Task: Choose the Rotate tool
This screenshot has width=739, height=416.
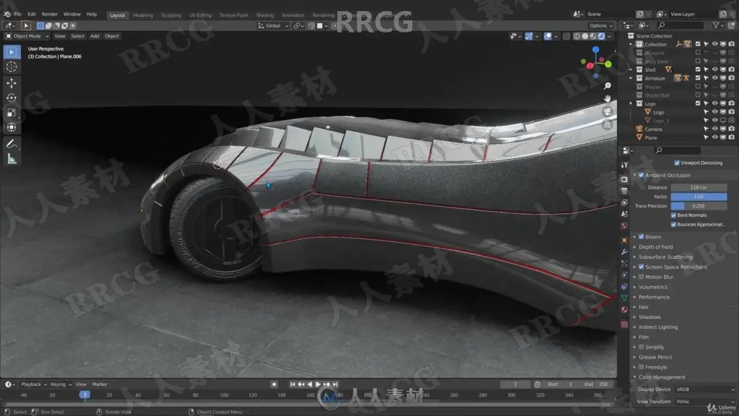Action: click(12, 98)
